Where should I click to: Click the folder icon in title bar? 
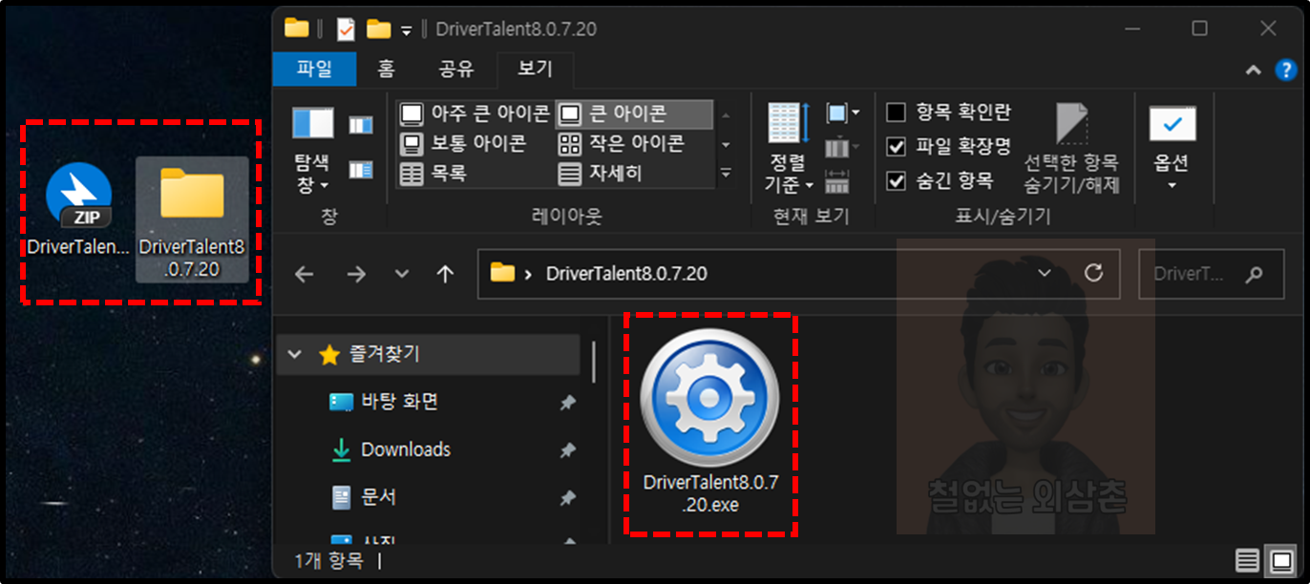click(x=297, y=28)
